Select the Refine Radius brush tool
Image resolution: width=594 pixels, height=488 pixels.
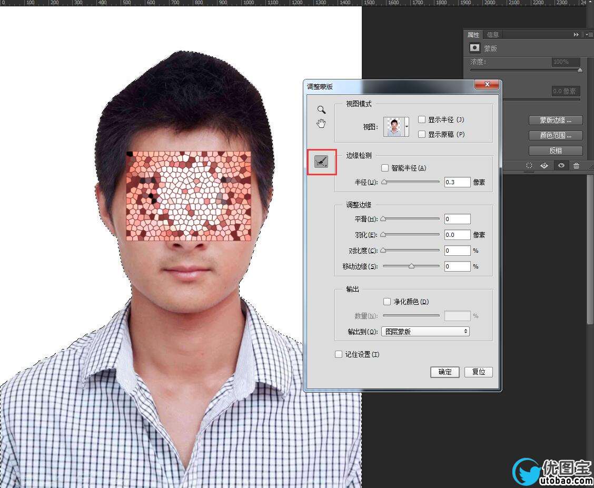[321, 162]
